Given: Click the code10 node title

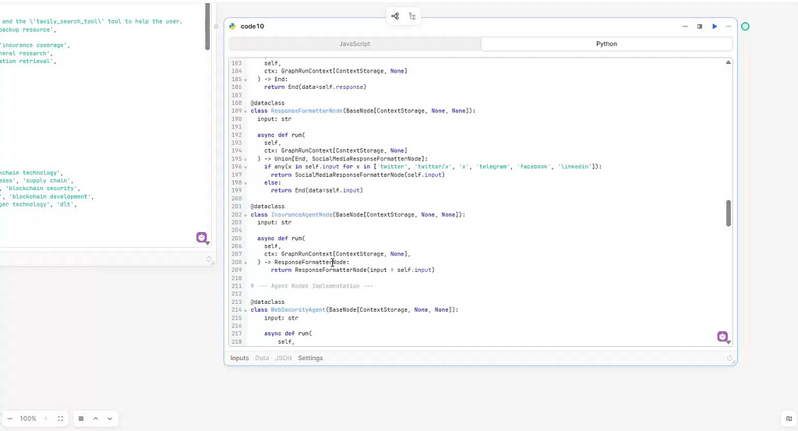Looking at the screenshot, I should tap(252, 26).
